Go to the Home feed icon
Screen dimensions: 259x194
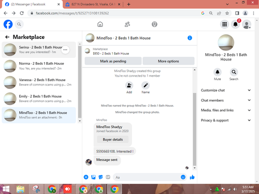(100, 24)
